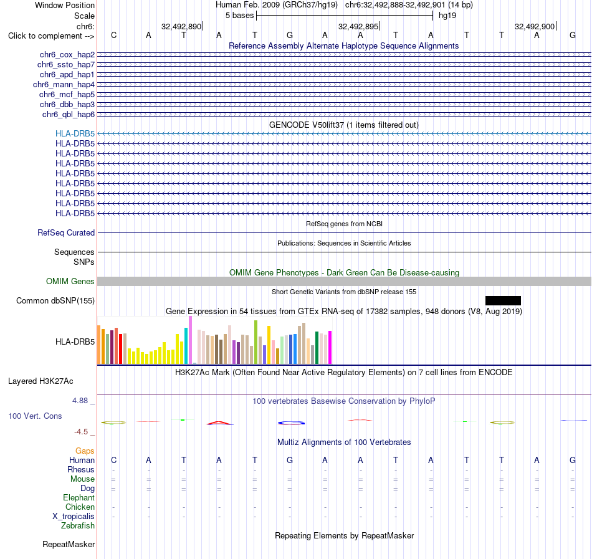Select the C base in the complement row
Image resolution: width=592 pixels, height=559 pixels.
(113, 35)
